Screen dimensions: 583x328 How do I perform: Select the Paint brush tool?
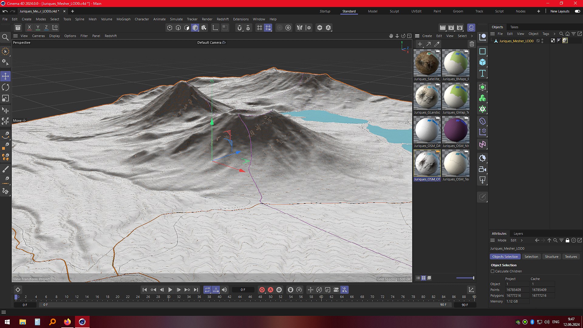5,169
